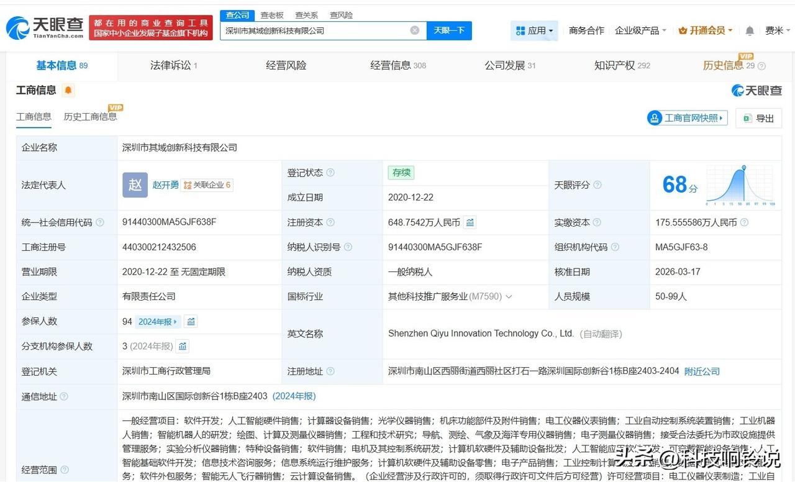This screenshot has width=795, height=482.
Task: Click help icon beside 历史信息 29 tab
Action: coord(762,66)
